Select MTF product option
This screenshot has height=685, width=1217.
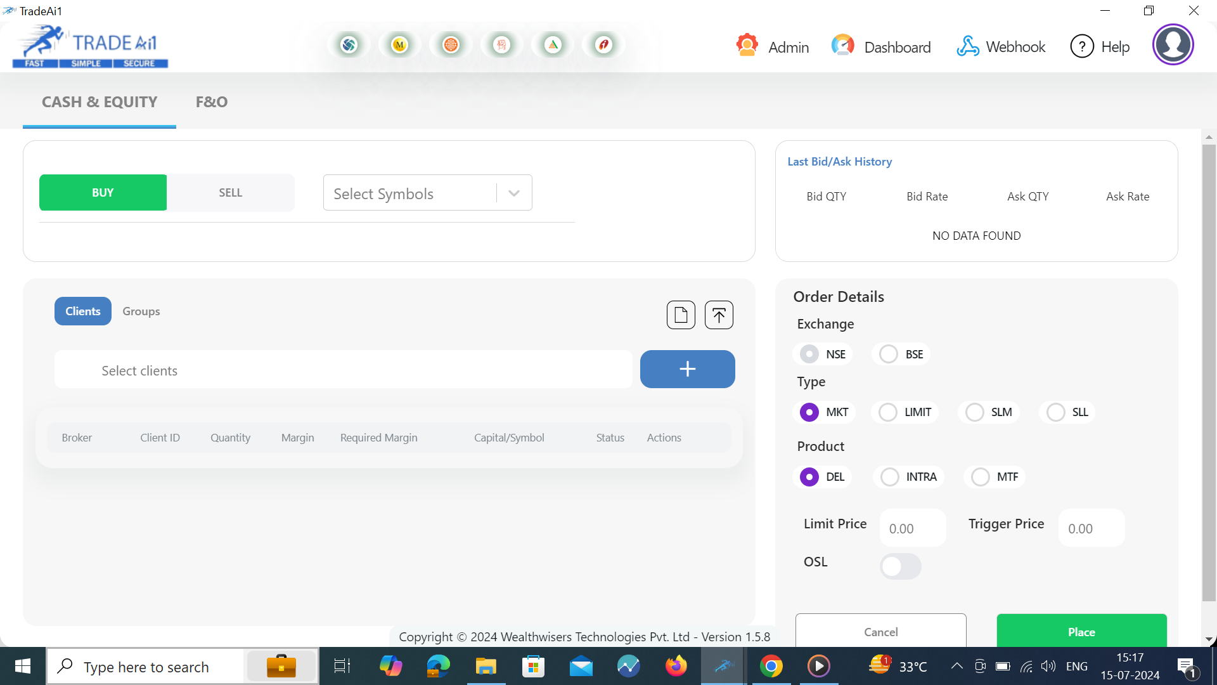tap(981, 477)
